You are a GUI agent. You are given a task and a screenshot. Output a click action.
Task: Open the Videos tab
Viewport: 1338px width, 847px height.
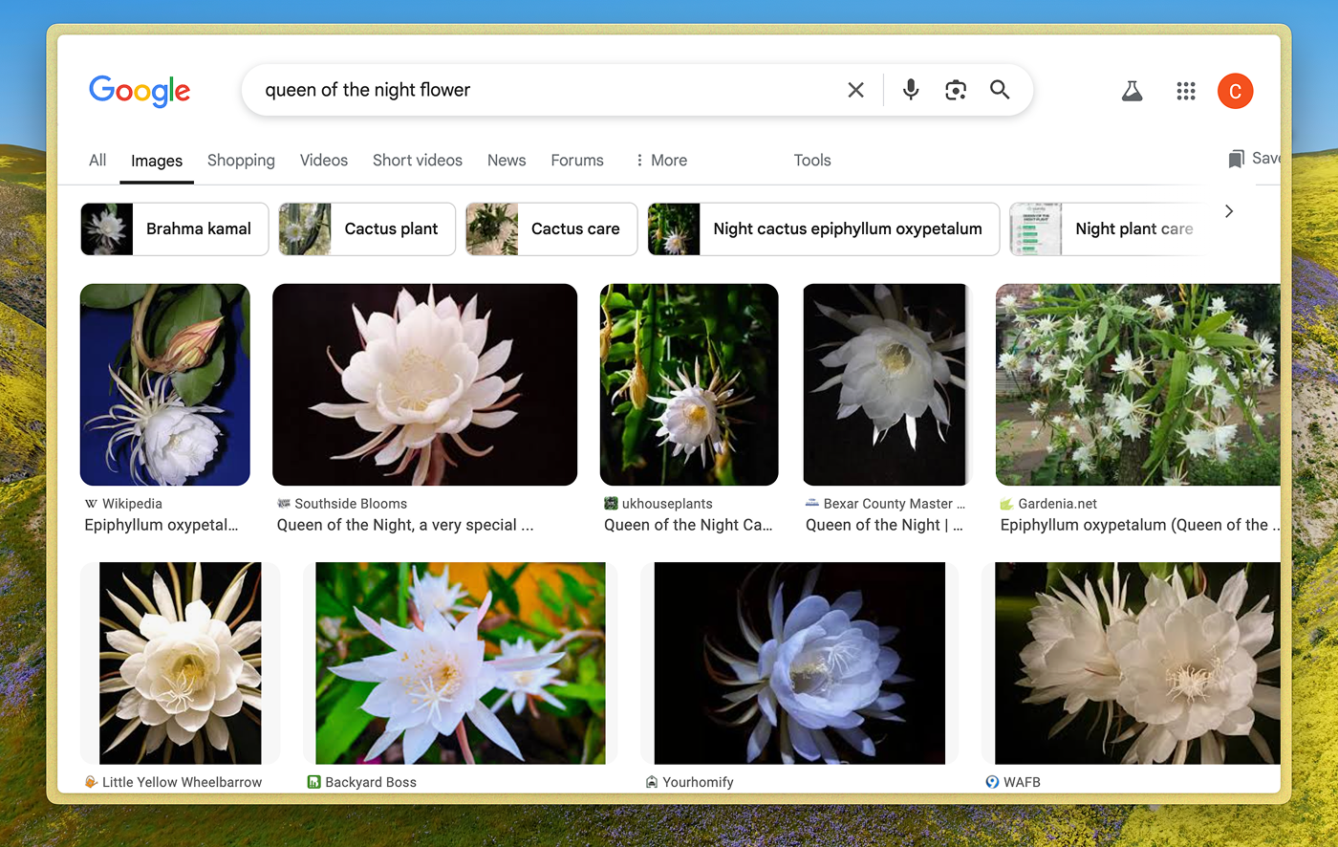(x=324, y=160)
